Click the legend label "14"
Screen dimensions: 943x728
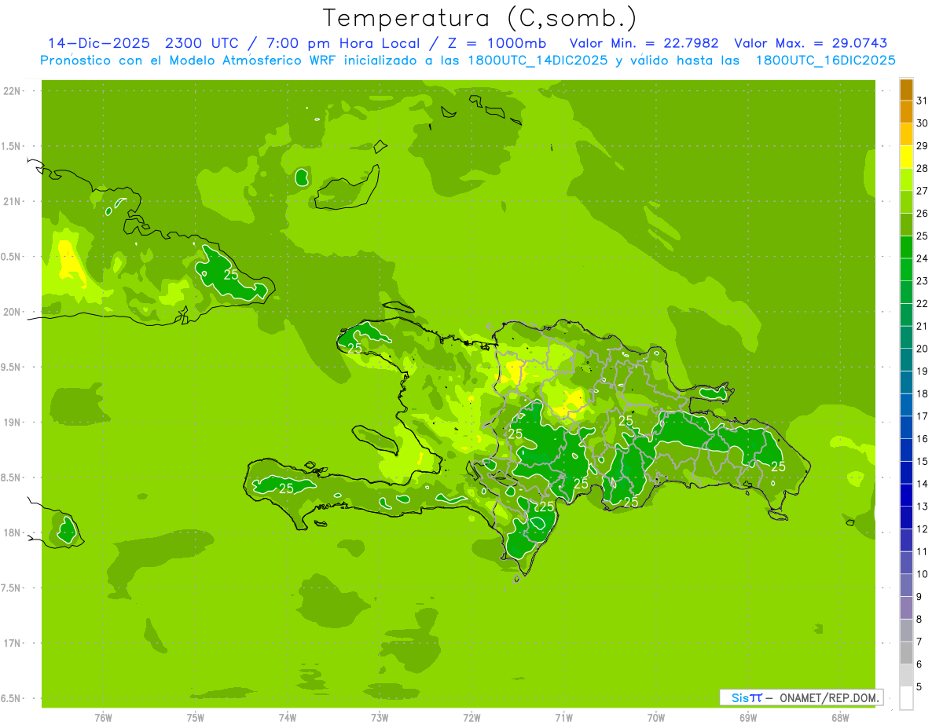(x=923, y=485)
